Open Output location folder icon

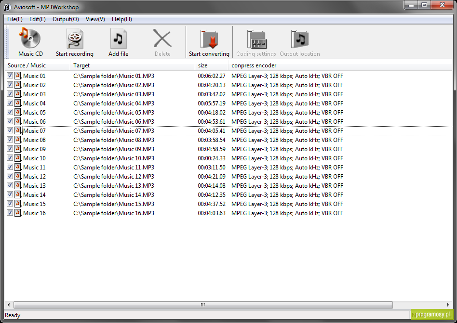point(300,39)
